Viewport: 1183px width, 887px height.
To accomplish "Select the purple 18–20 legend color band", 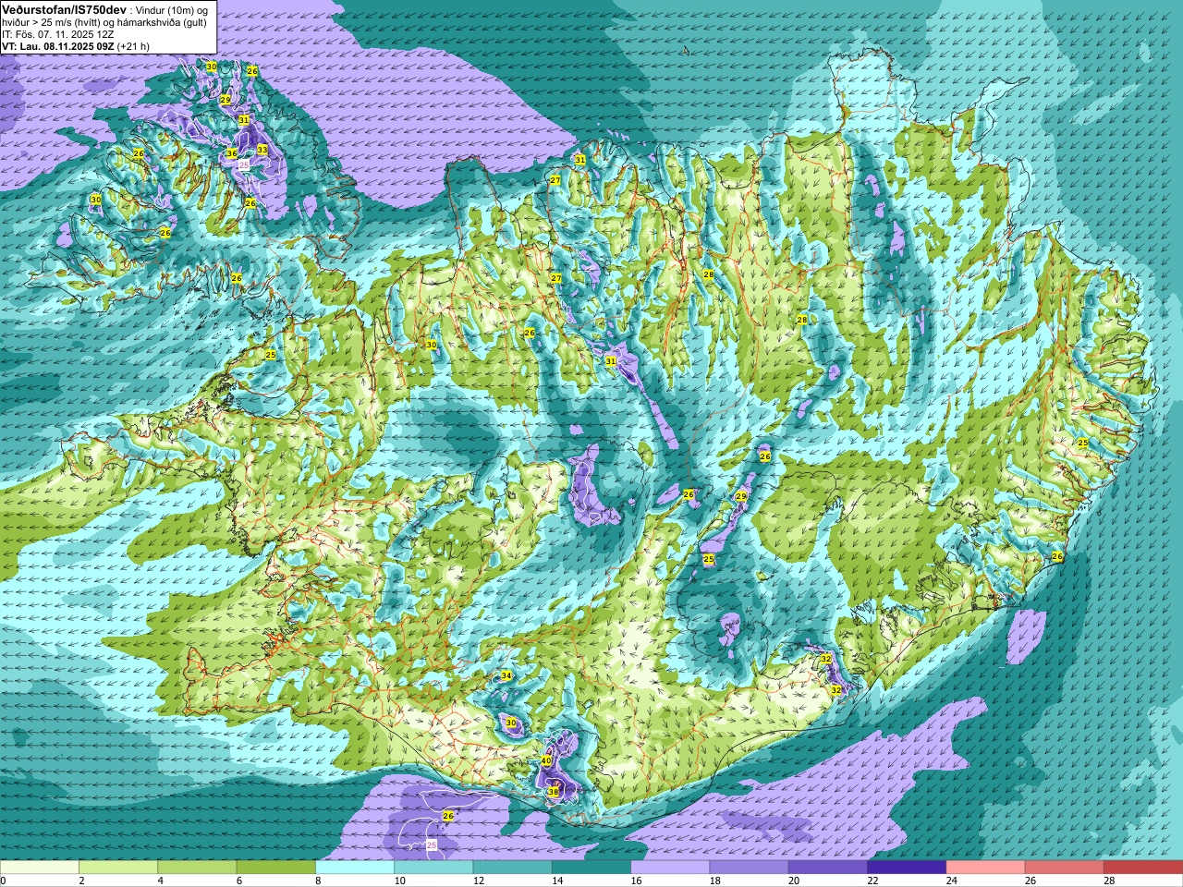I will click(750, 868).
